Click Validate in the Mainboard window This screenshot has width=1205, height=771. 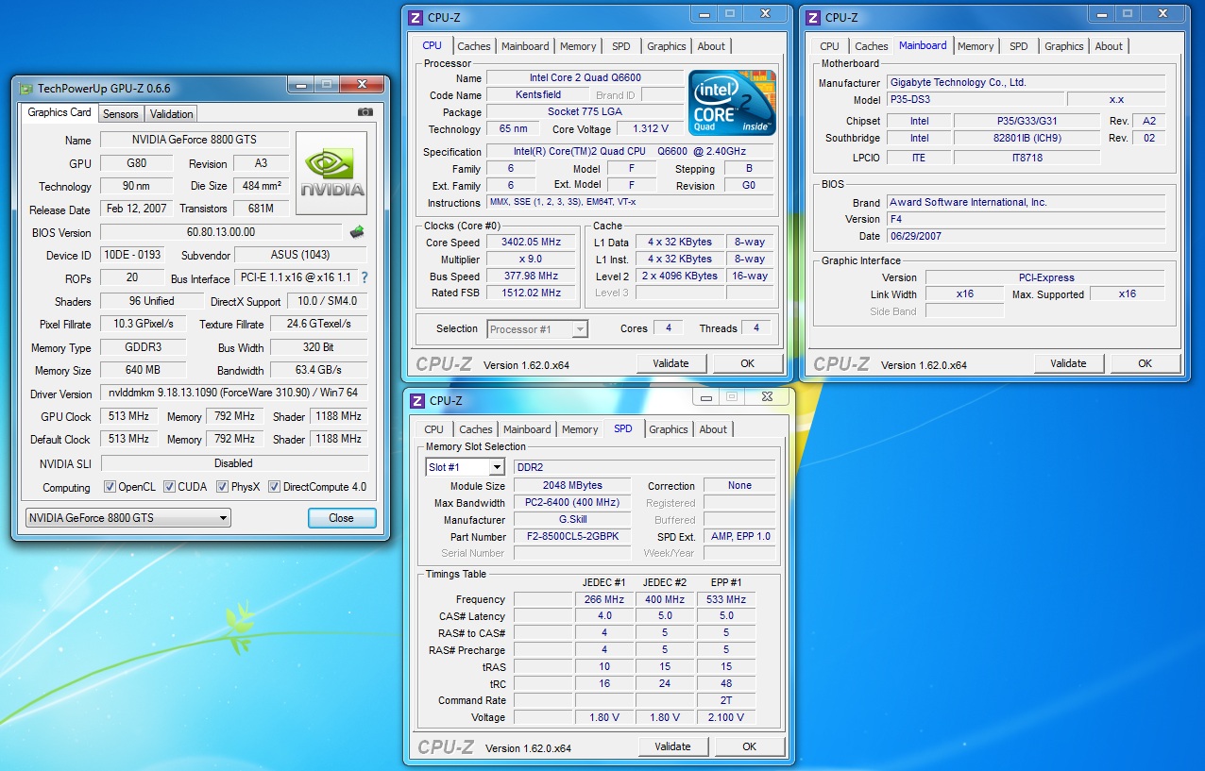click(x=1069, y=363)
